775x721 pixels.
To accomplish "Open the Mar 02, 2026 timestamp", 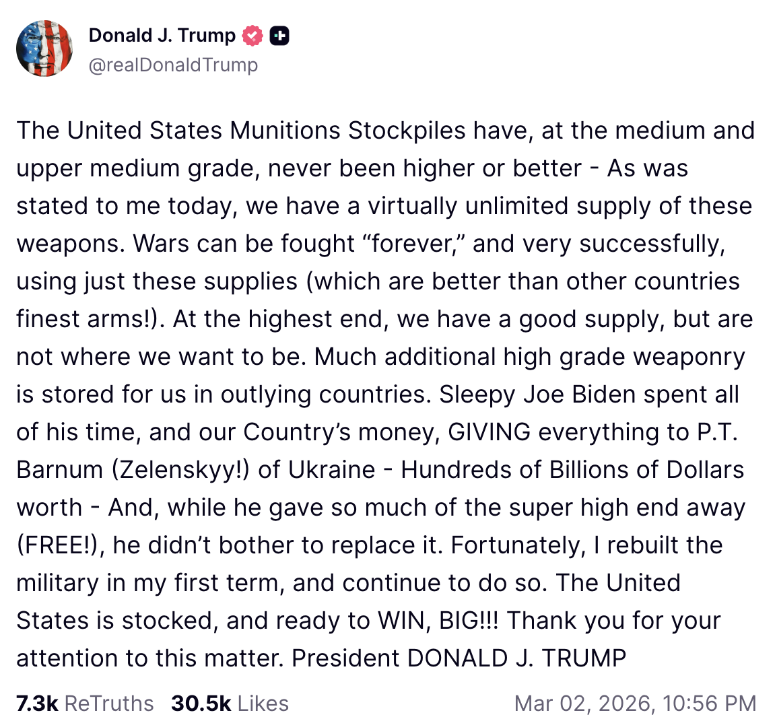I will (x=584, y=703).
